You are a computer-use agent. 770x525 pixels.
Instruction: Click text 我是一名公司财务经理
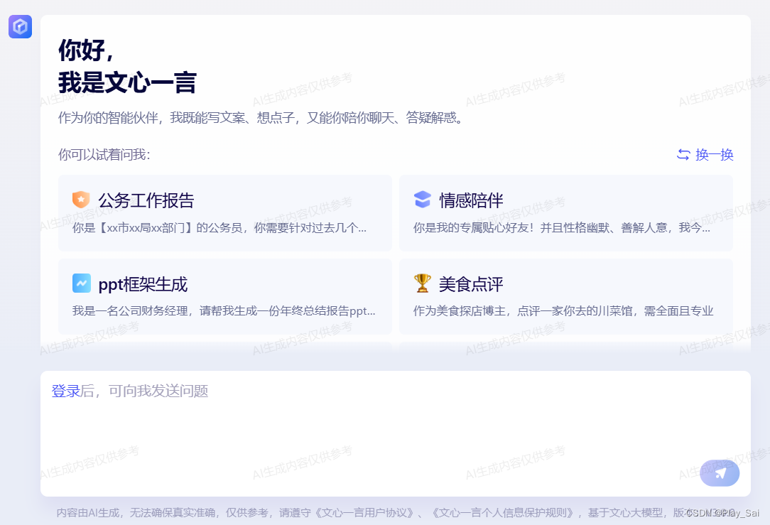130,311
